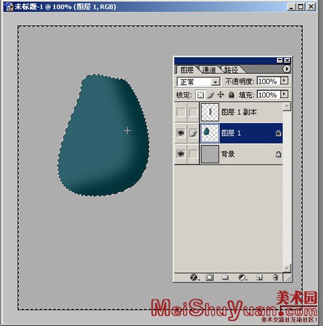323x326 pixels.
Task: Toggle lock transparent pixels checkbox
Action: coord(200,95)
